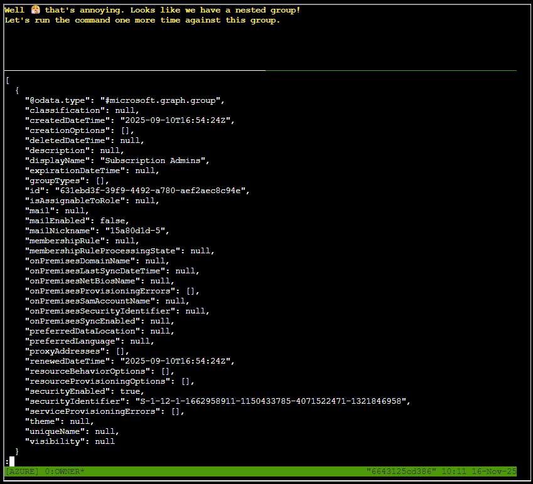Click the mailNickname value "15a80d1d-5"
Image resolution: width=533 pixels, height=484 pixels.
point(137,231)
